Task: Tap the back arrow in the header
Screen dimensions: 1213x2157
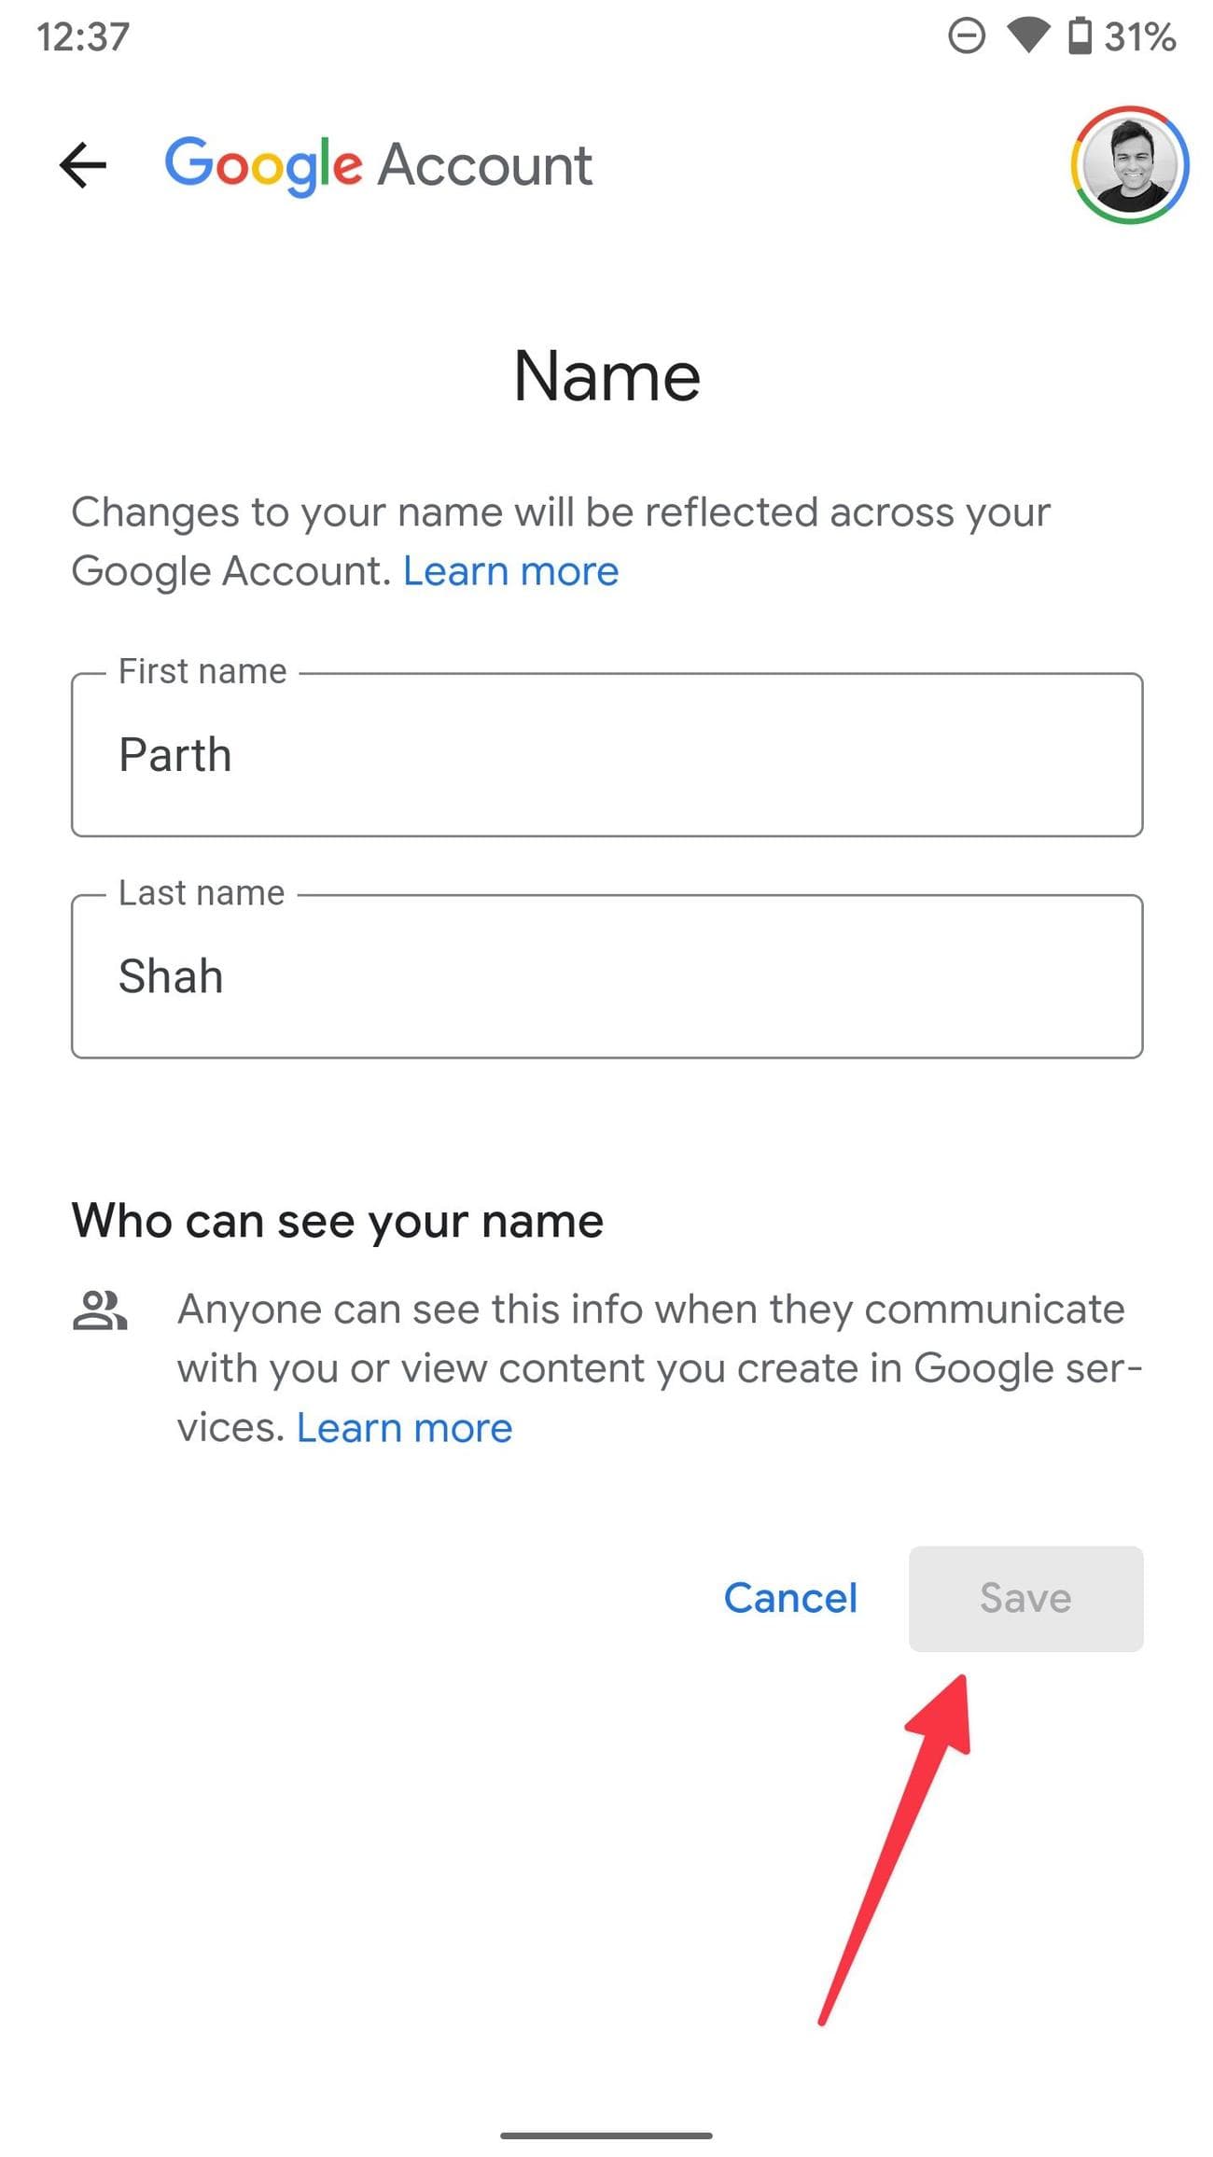Action: pyautogui.click(x=83, y=165)
